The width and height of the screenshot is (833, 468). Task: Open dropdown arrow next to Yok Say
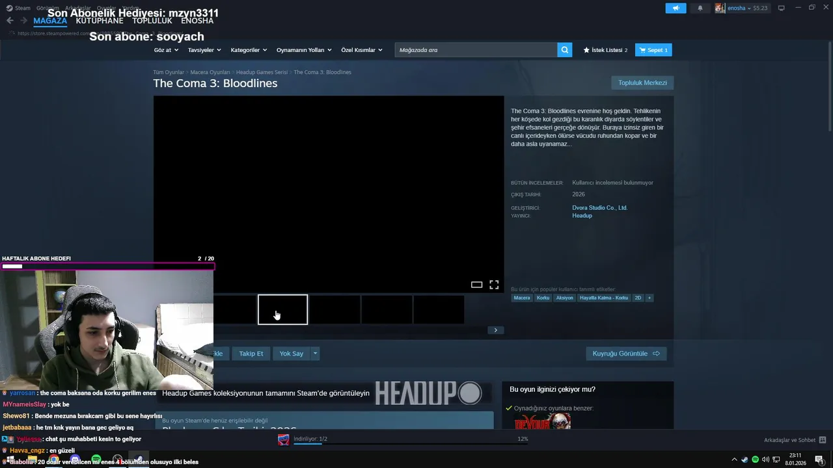point(315,354)
